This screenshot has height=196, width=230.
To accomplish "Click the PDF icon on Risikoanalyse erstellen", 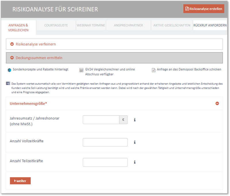I will (x=187, y=9).
